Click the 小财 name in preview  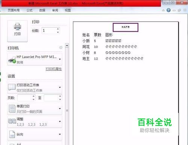coord(86,52)
